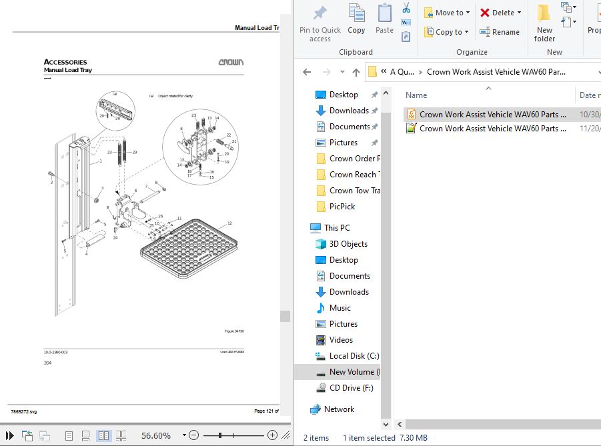Select the PicPick folder in sidebar
Viewport: 601px width, 446px height.
342,207
